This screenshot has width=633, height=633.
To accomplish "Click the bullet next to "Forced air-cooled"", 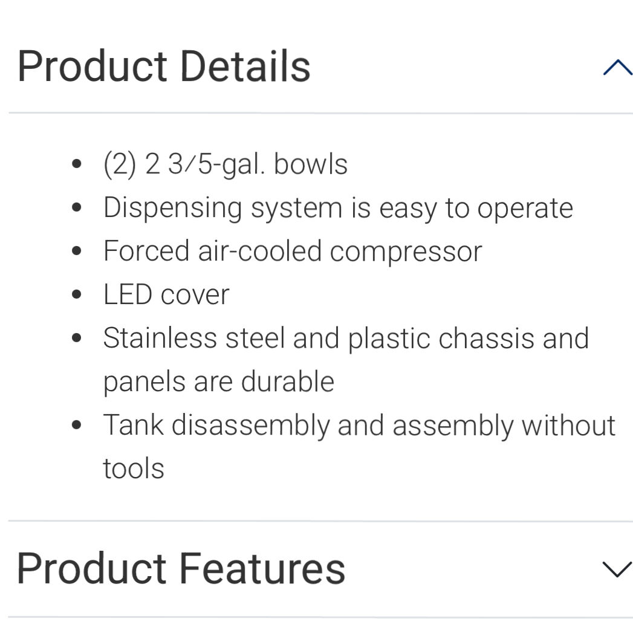I will 76,252.
